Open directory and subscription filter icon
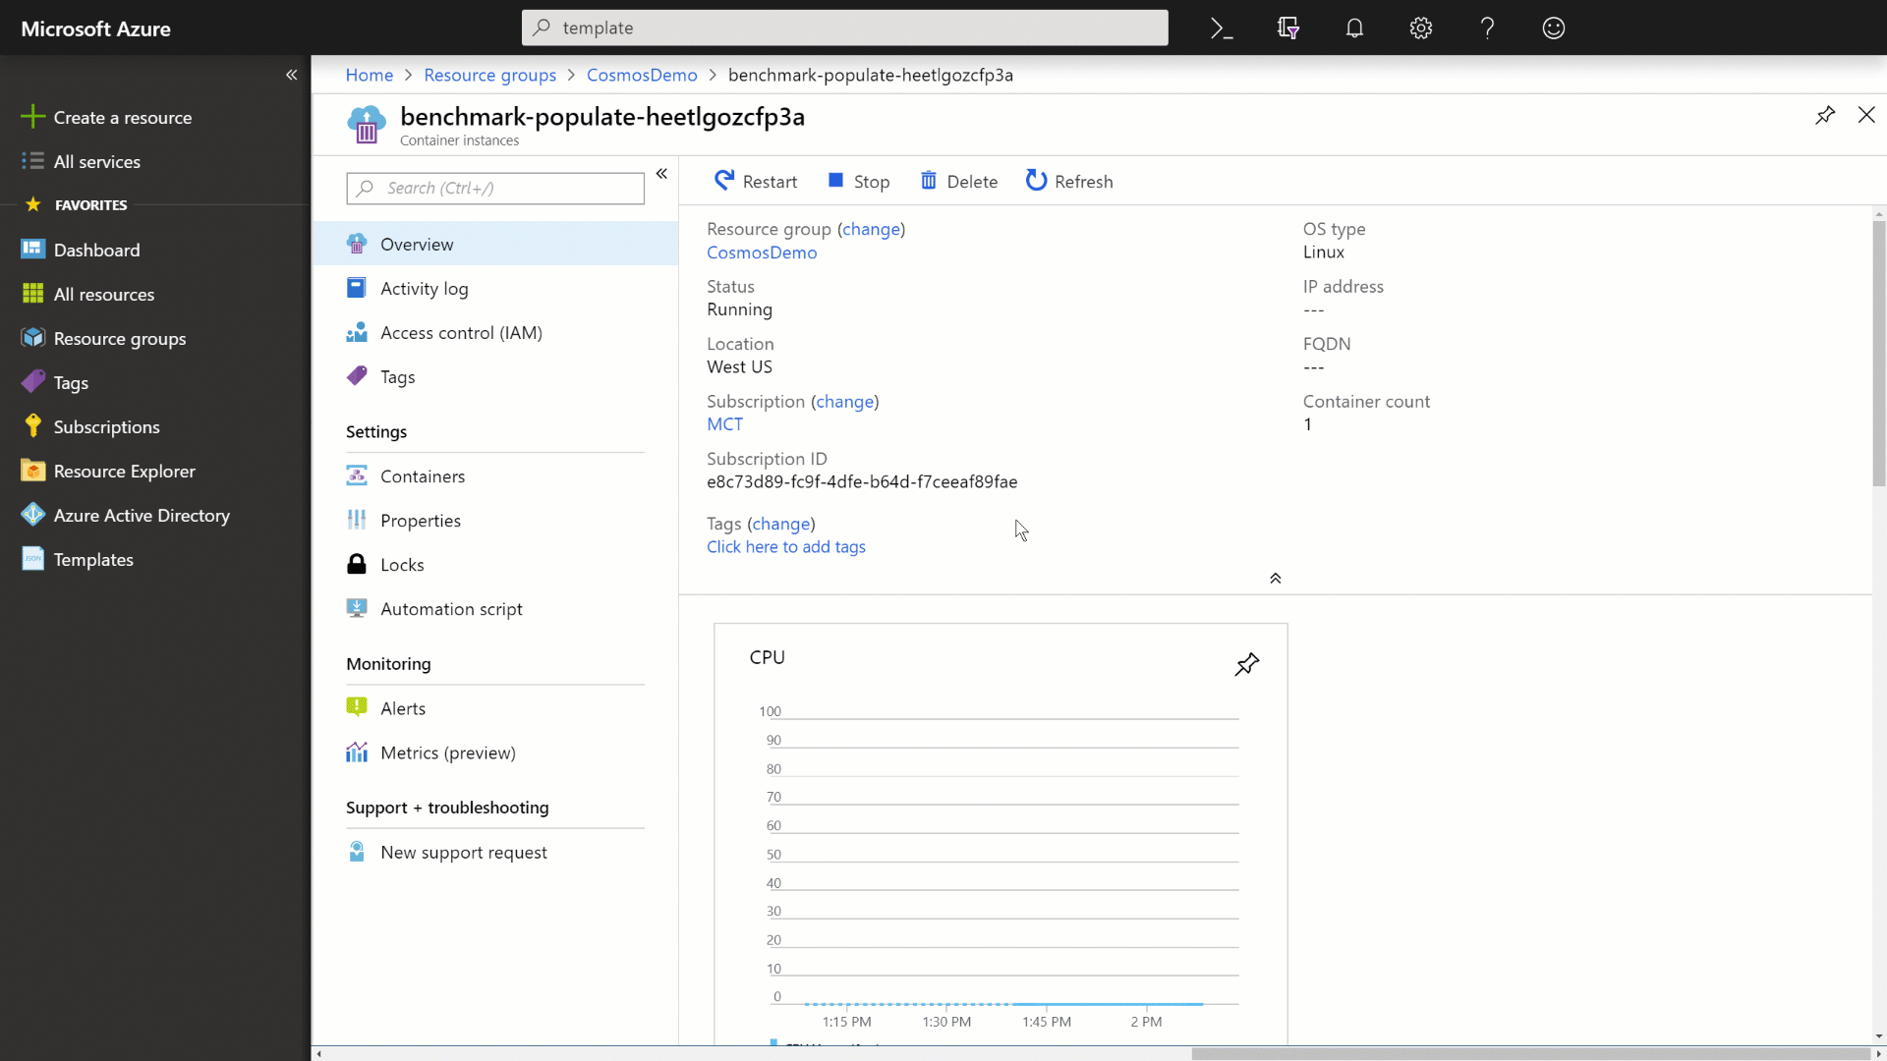1887x1061 pixels. point(1287,28)
